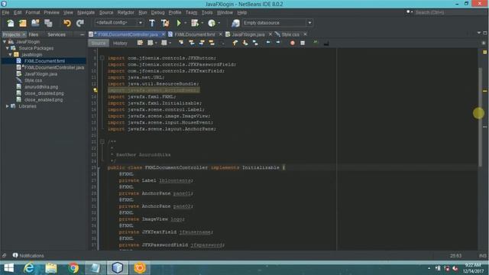Viewport: 489px width, 275px height.
Task: Click the New File toolbar icon
Action: [10, 23]
